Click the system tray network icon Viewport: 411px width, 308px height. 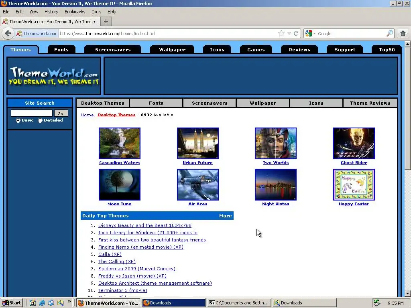[377, 303]
